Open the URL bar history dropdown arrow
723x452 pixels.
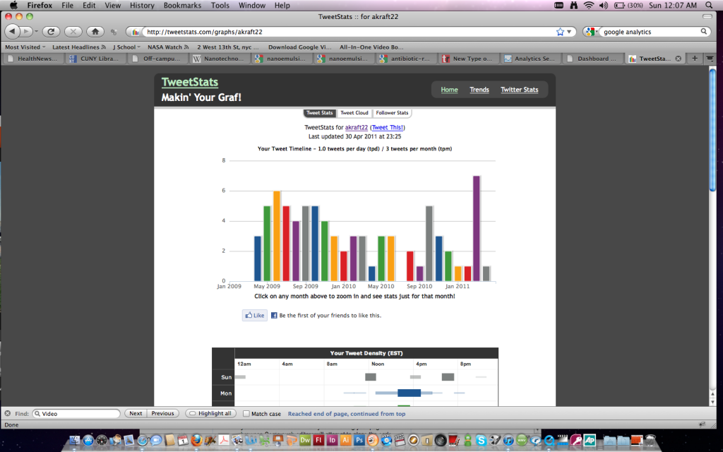570,32
